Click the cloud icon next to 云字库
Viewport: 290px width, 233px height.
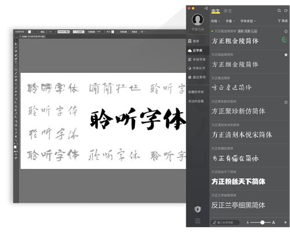click(190, 50)
